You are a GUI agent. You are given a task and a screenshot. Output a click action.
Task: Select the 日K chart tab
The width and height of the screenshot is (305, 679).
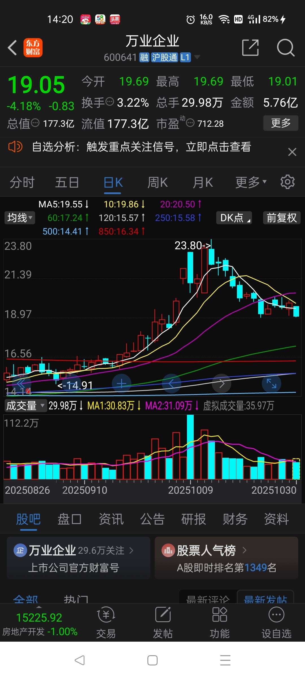(x=113, y=182)
